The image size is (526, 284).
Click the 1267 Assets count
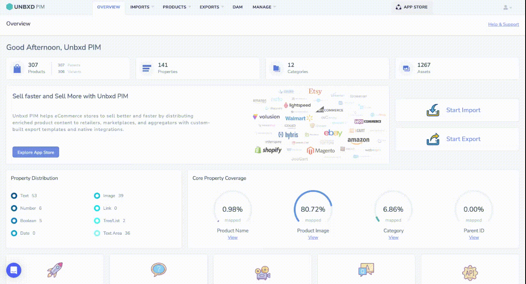click(424, 65)
